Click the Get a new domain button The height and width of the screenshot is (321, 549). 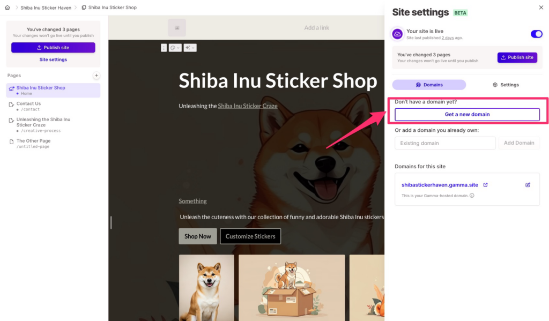pyautogui.click(x=467, y=114)
